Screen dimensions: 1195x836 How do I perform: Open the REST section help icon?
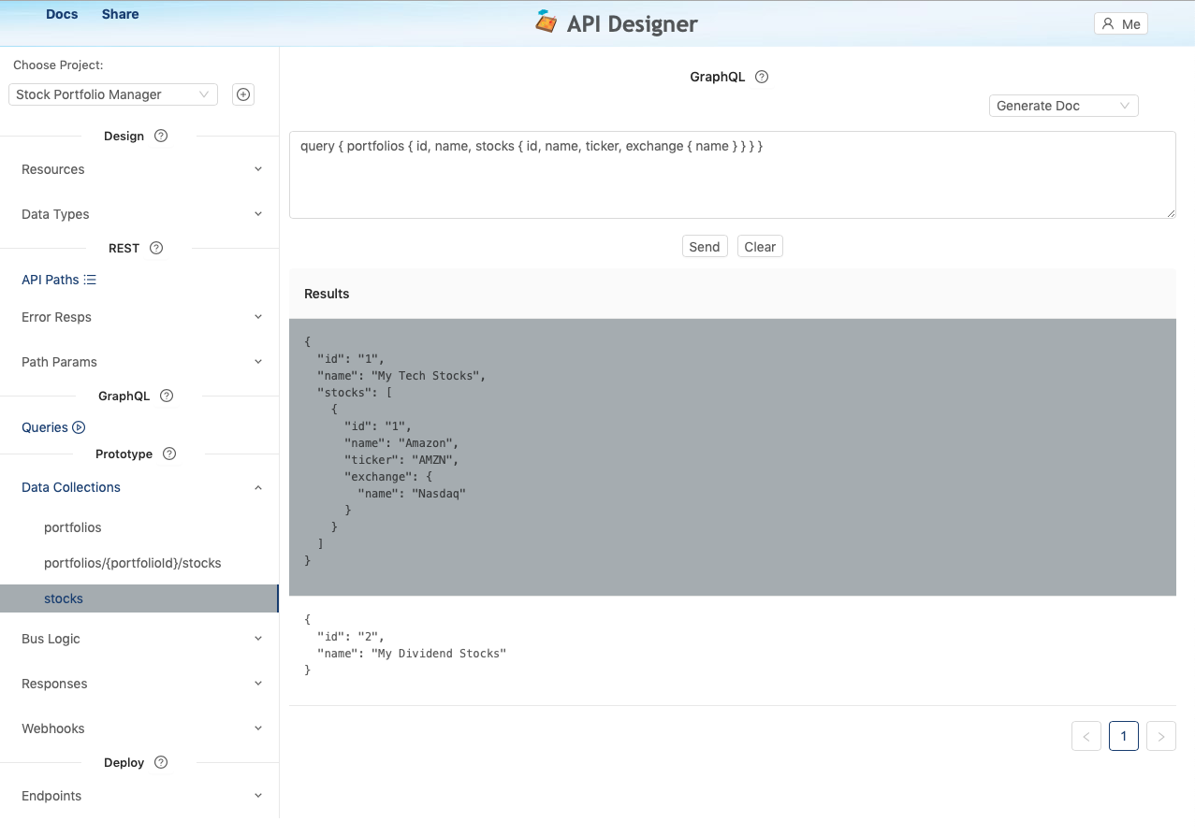click(154, 248)
